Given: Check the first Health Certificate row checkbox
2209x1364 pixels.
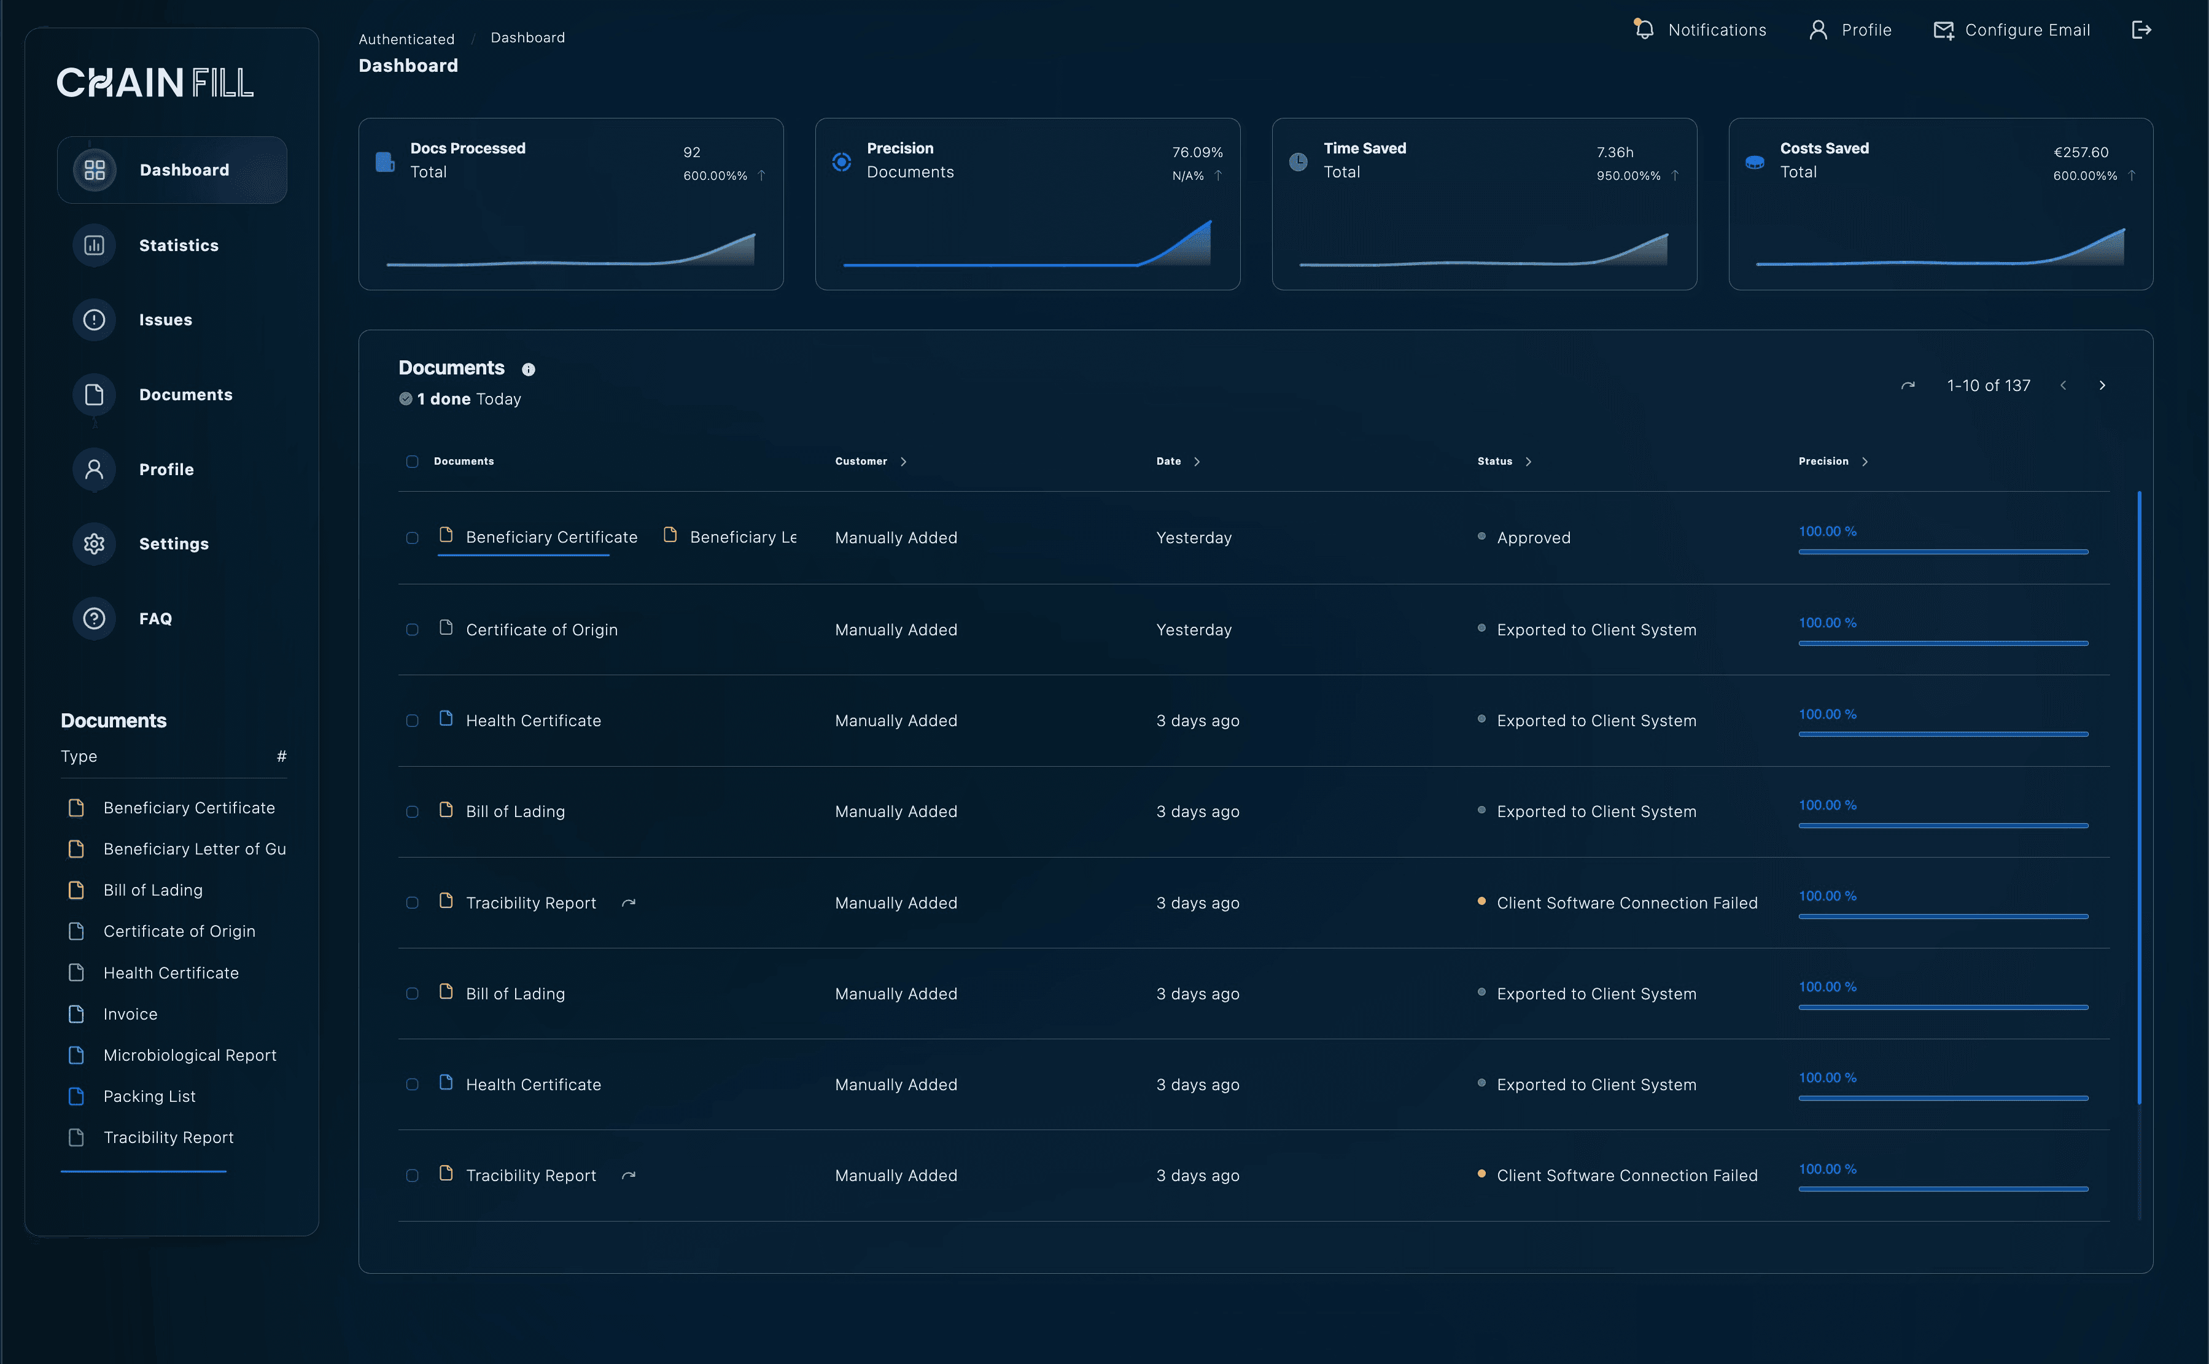Looking at the screenshot, I should [412, 721].
